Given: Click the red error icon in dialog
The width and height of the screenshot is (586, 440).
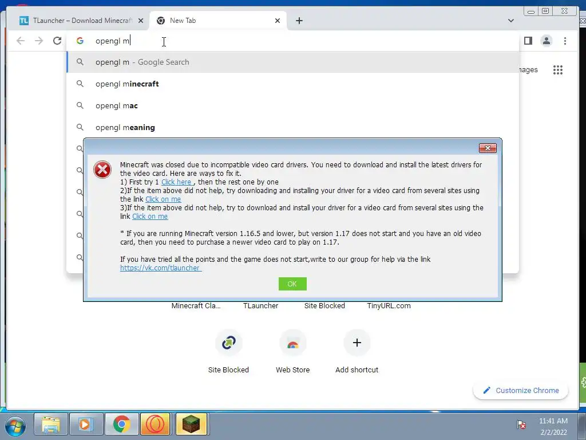Looking at the screenshot, I should tap(102, 170).
